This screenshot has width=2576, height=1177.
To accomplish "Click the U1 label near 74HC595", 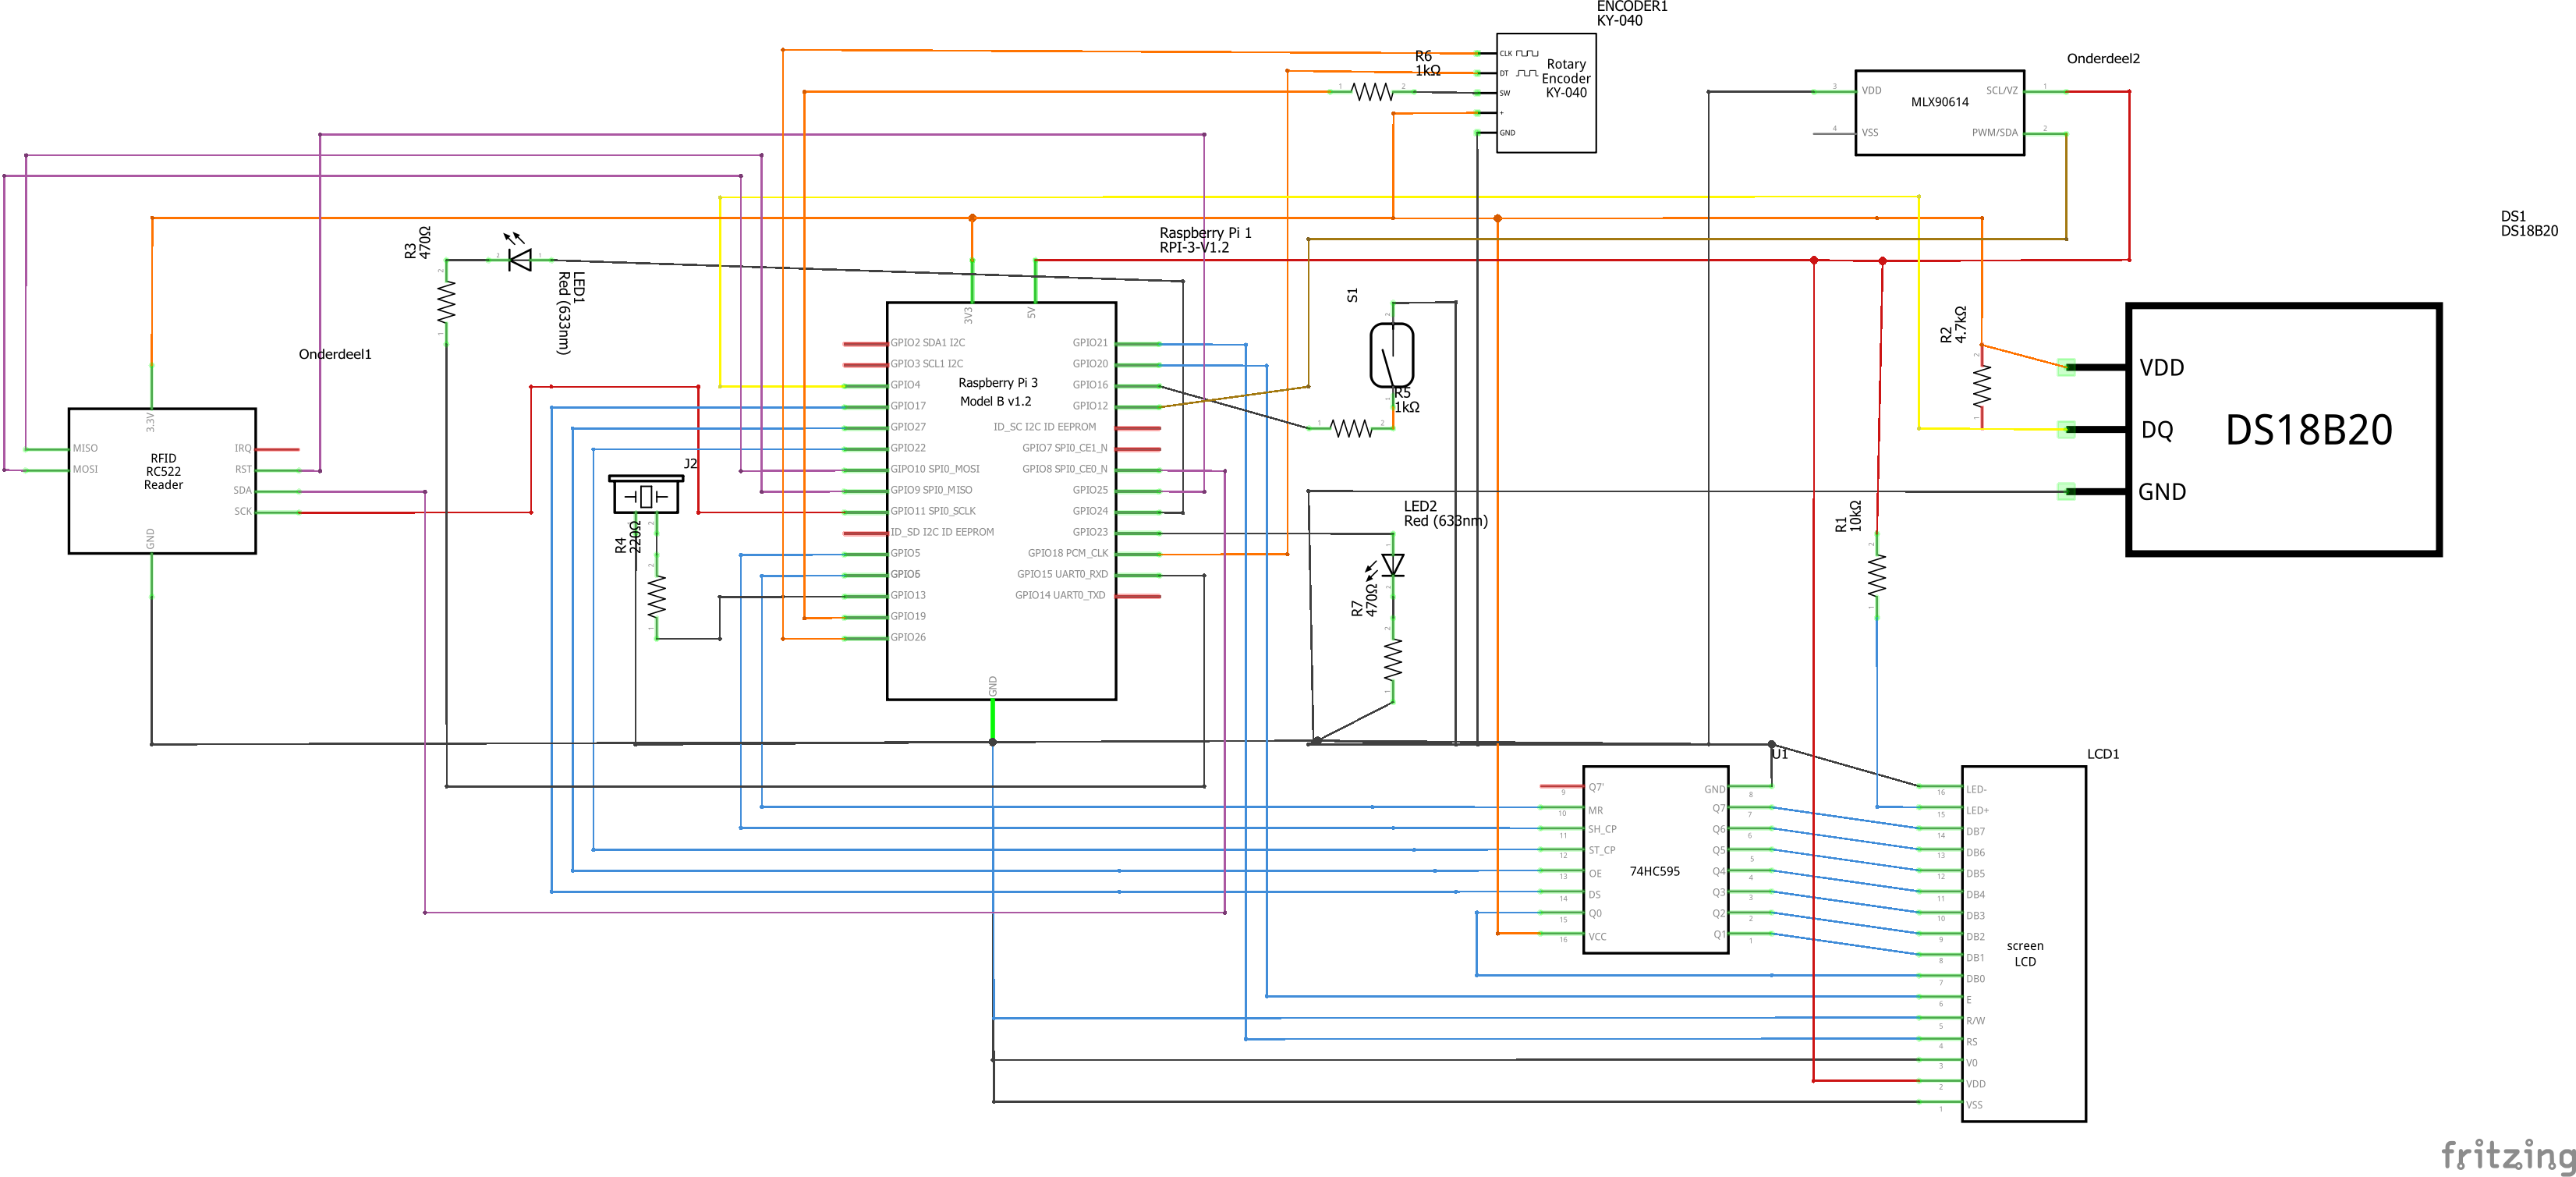I will [x=1779, y=754].
